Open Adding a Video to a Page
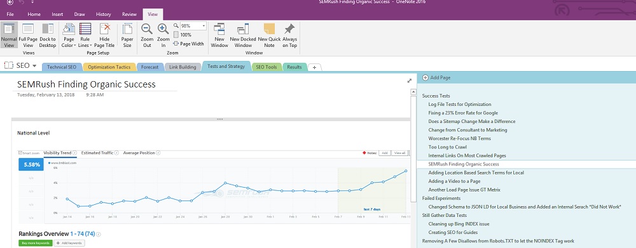The height and width of the screenshot is (248, 636). (454, 181)
